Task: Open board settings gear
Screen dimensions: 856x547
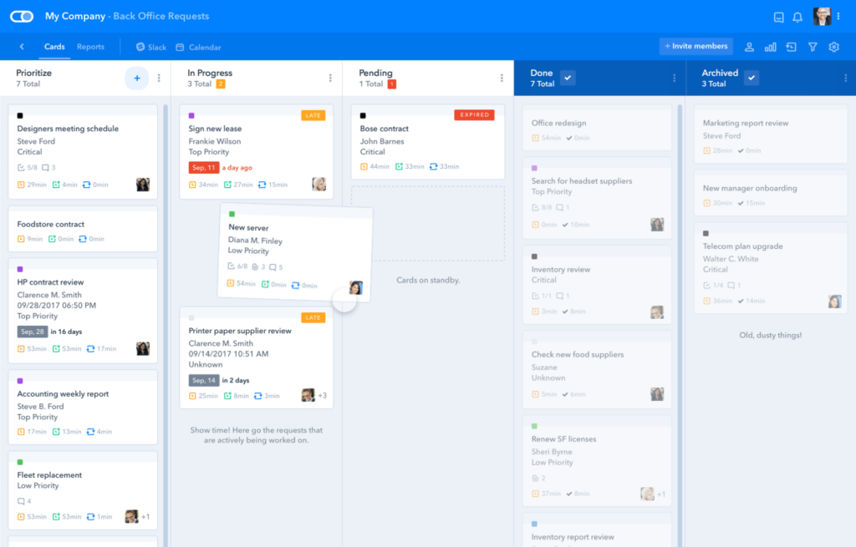Action: [x=833, y=47]
